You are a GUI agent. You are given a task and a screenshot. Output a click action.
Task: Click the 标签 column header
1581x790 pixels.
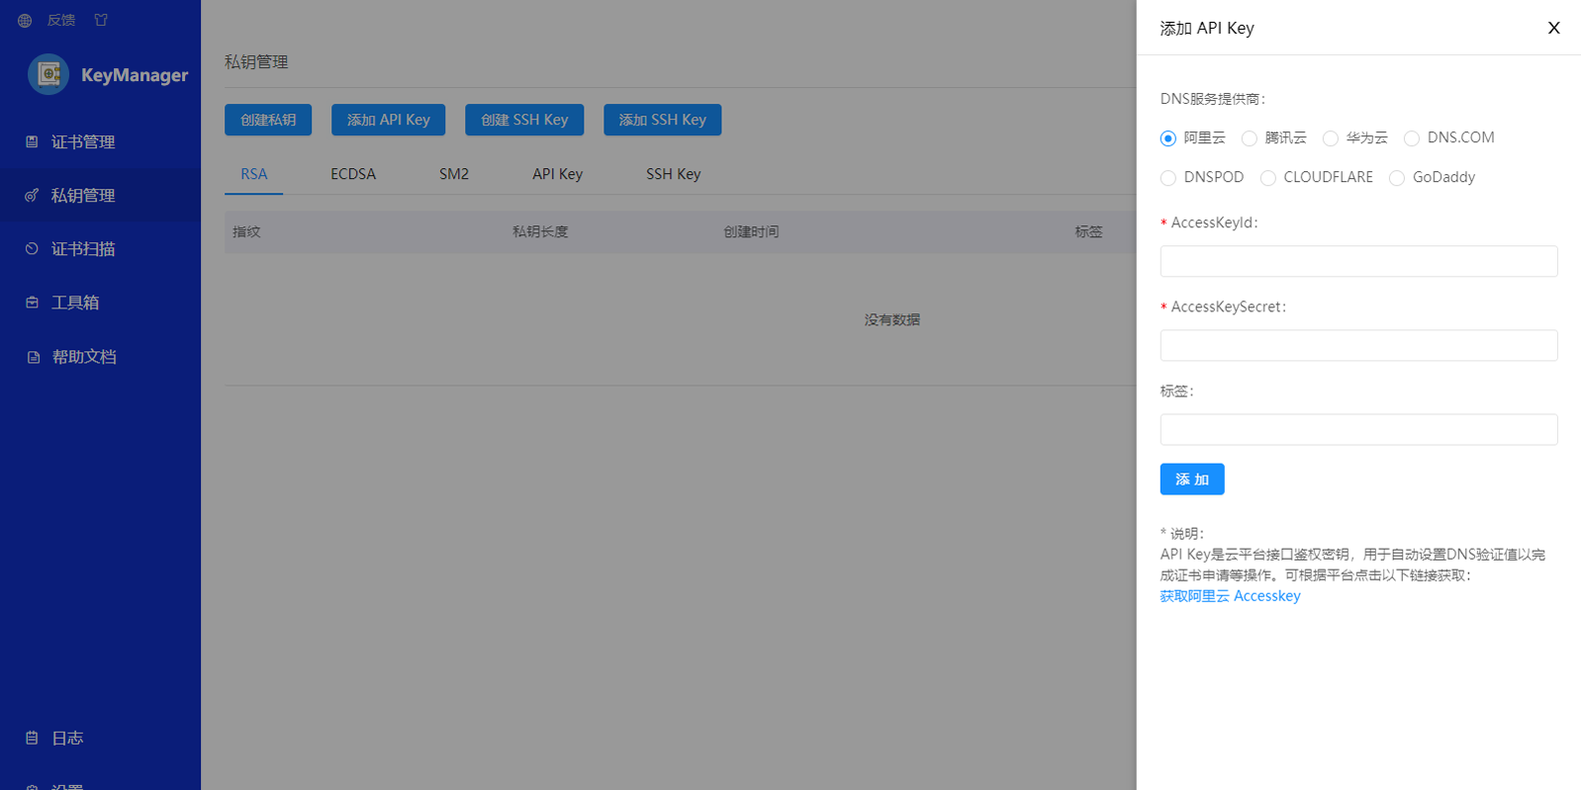point(1088,232)
